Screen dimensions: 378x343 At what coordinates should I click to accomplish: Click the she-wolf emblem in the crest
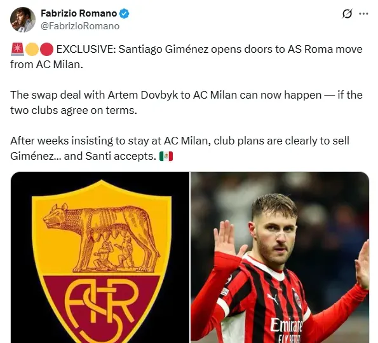click(x=101, y=238)
